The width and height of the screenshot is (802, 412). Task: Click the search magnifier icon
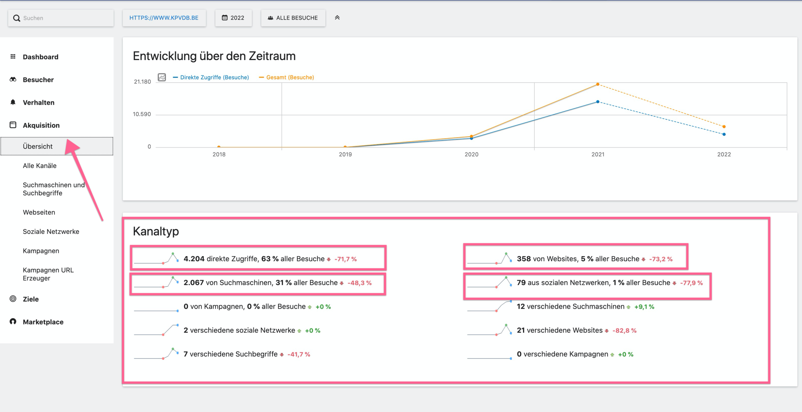tap(16, 18)
